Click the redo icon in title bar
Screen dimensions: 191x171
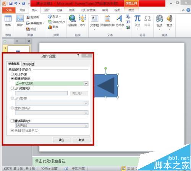coord(24,3)
